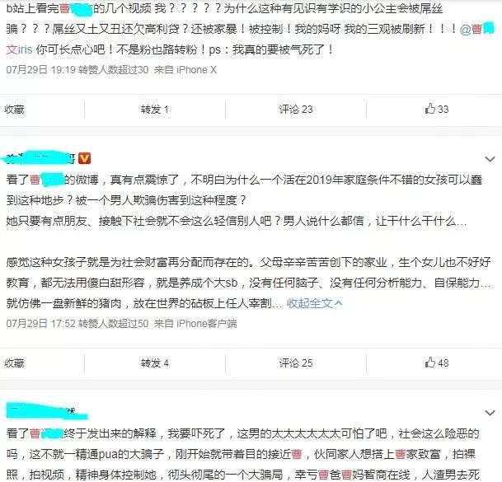Image resolution: width=502 pixels, height=482 pixels.
Task: Click 来自 iPhone客户端 source link
Action: point(195,324)
